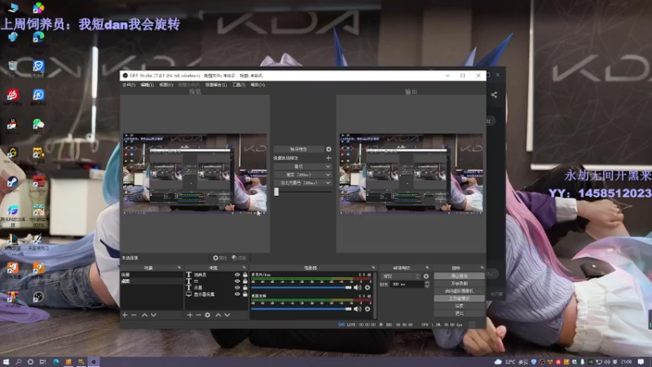Screen dimensions: 652x367
Task: Open the OBS Studio desktop shortcut icon
Action: [38, 297]
